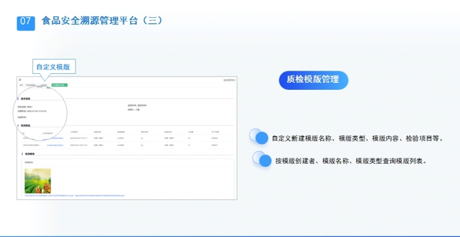This screenshot has width=460, height=237.
Task: Open the 首页 tab in embedded app
Action: click(x=21, y=85)
